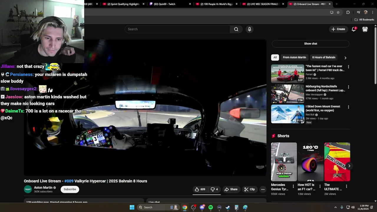This screenshot has height=212, width=377.
Task: Show next Shorts with arrow
Action: [349, 166]
